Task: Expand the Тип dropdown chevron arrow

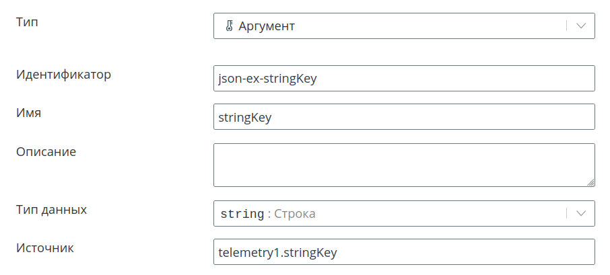Action: [x=581, y=26]
